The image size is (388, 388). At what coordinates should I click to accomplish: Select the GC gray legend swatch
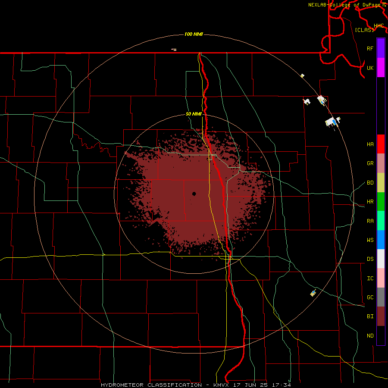381,297
